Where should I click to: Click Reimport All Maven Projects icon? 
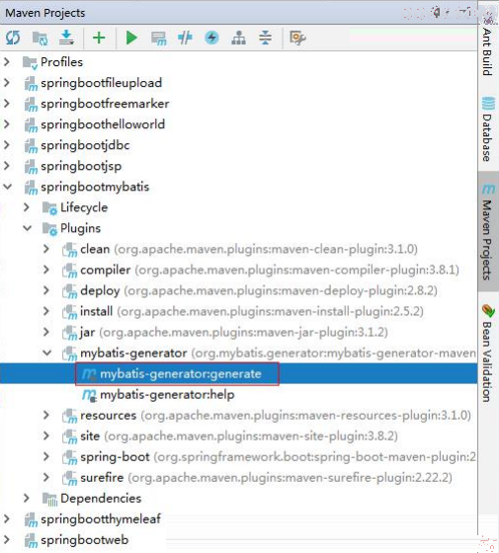(13, 38)
